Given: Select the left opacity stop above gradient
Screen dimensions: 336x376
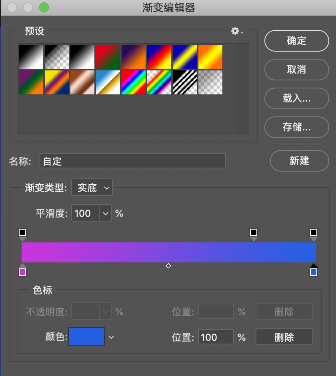Looking at the screenshot, I should pos(22,234).
